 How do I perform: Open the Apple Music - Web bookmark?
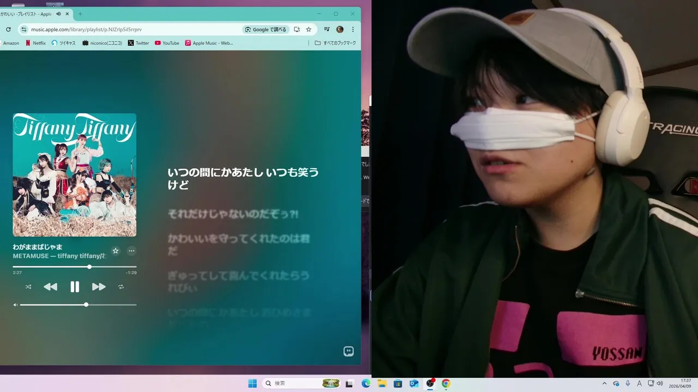[x=209, y=43]
